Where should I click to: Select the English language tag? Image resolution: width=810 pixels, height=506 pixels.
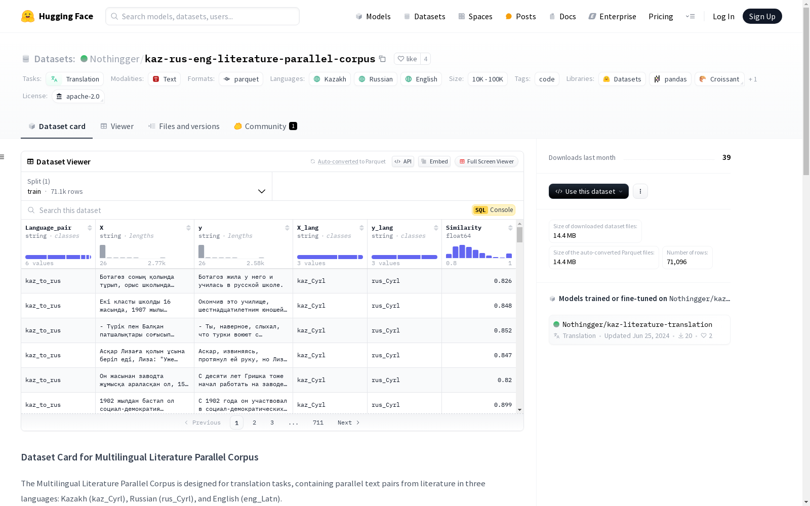tap(421, 79)
